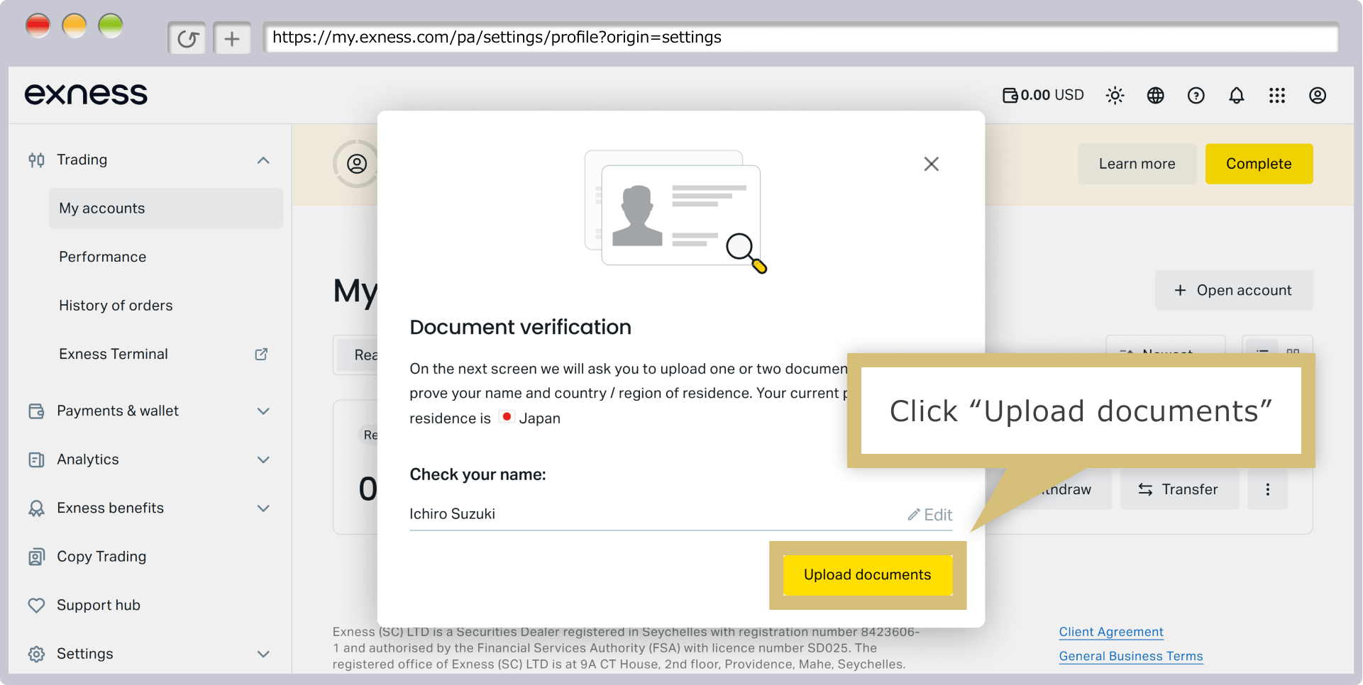Open the language globe icon
This screenshot has width=1363, height=685.
pos(1155,95)
